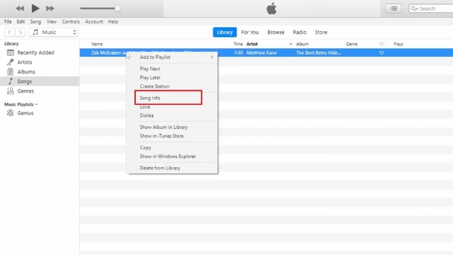Click the Songs note icon in sidebar
Viewport: 453px width, 255px height.
[x=10, y=81]
